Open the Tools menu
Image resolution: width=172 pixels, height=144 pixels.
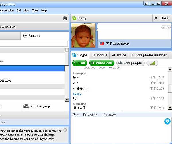pos(35,11)
